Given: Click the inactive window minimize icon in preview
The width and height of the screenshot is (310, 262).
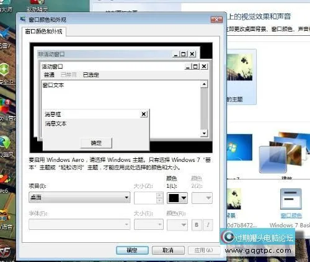Looking at the screenshot, I should (176, 54).
